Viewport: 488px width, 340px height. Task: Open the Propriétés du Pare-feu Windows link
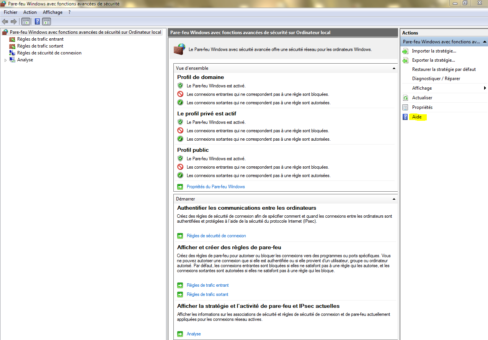215,187
